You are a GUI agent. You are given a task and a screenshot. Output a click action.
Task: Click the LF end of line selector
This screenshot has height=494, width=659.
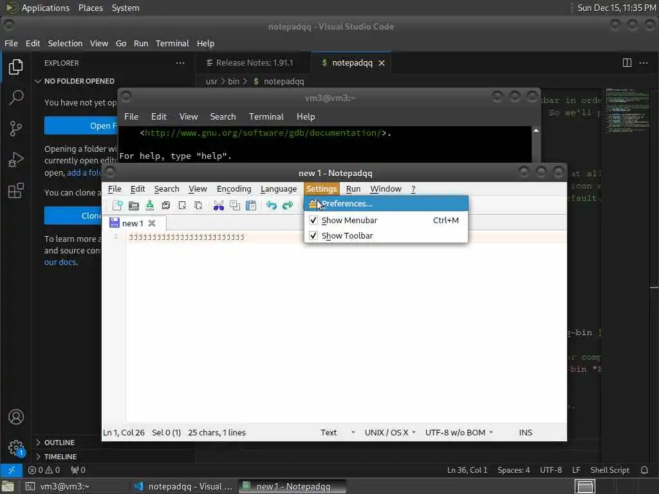click(576, 470)
